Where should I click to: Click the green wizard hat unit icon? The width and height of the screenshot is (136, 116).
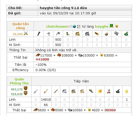pyautogui.click(x=126, y=34)
